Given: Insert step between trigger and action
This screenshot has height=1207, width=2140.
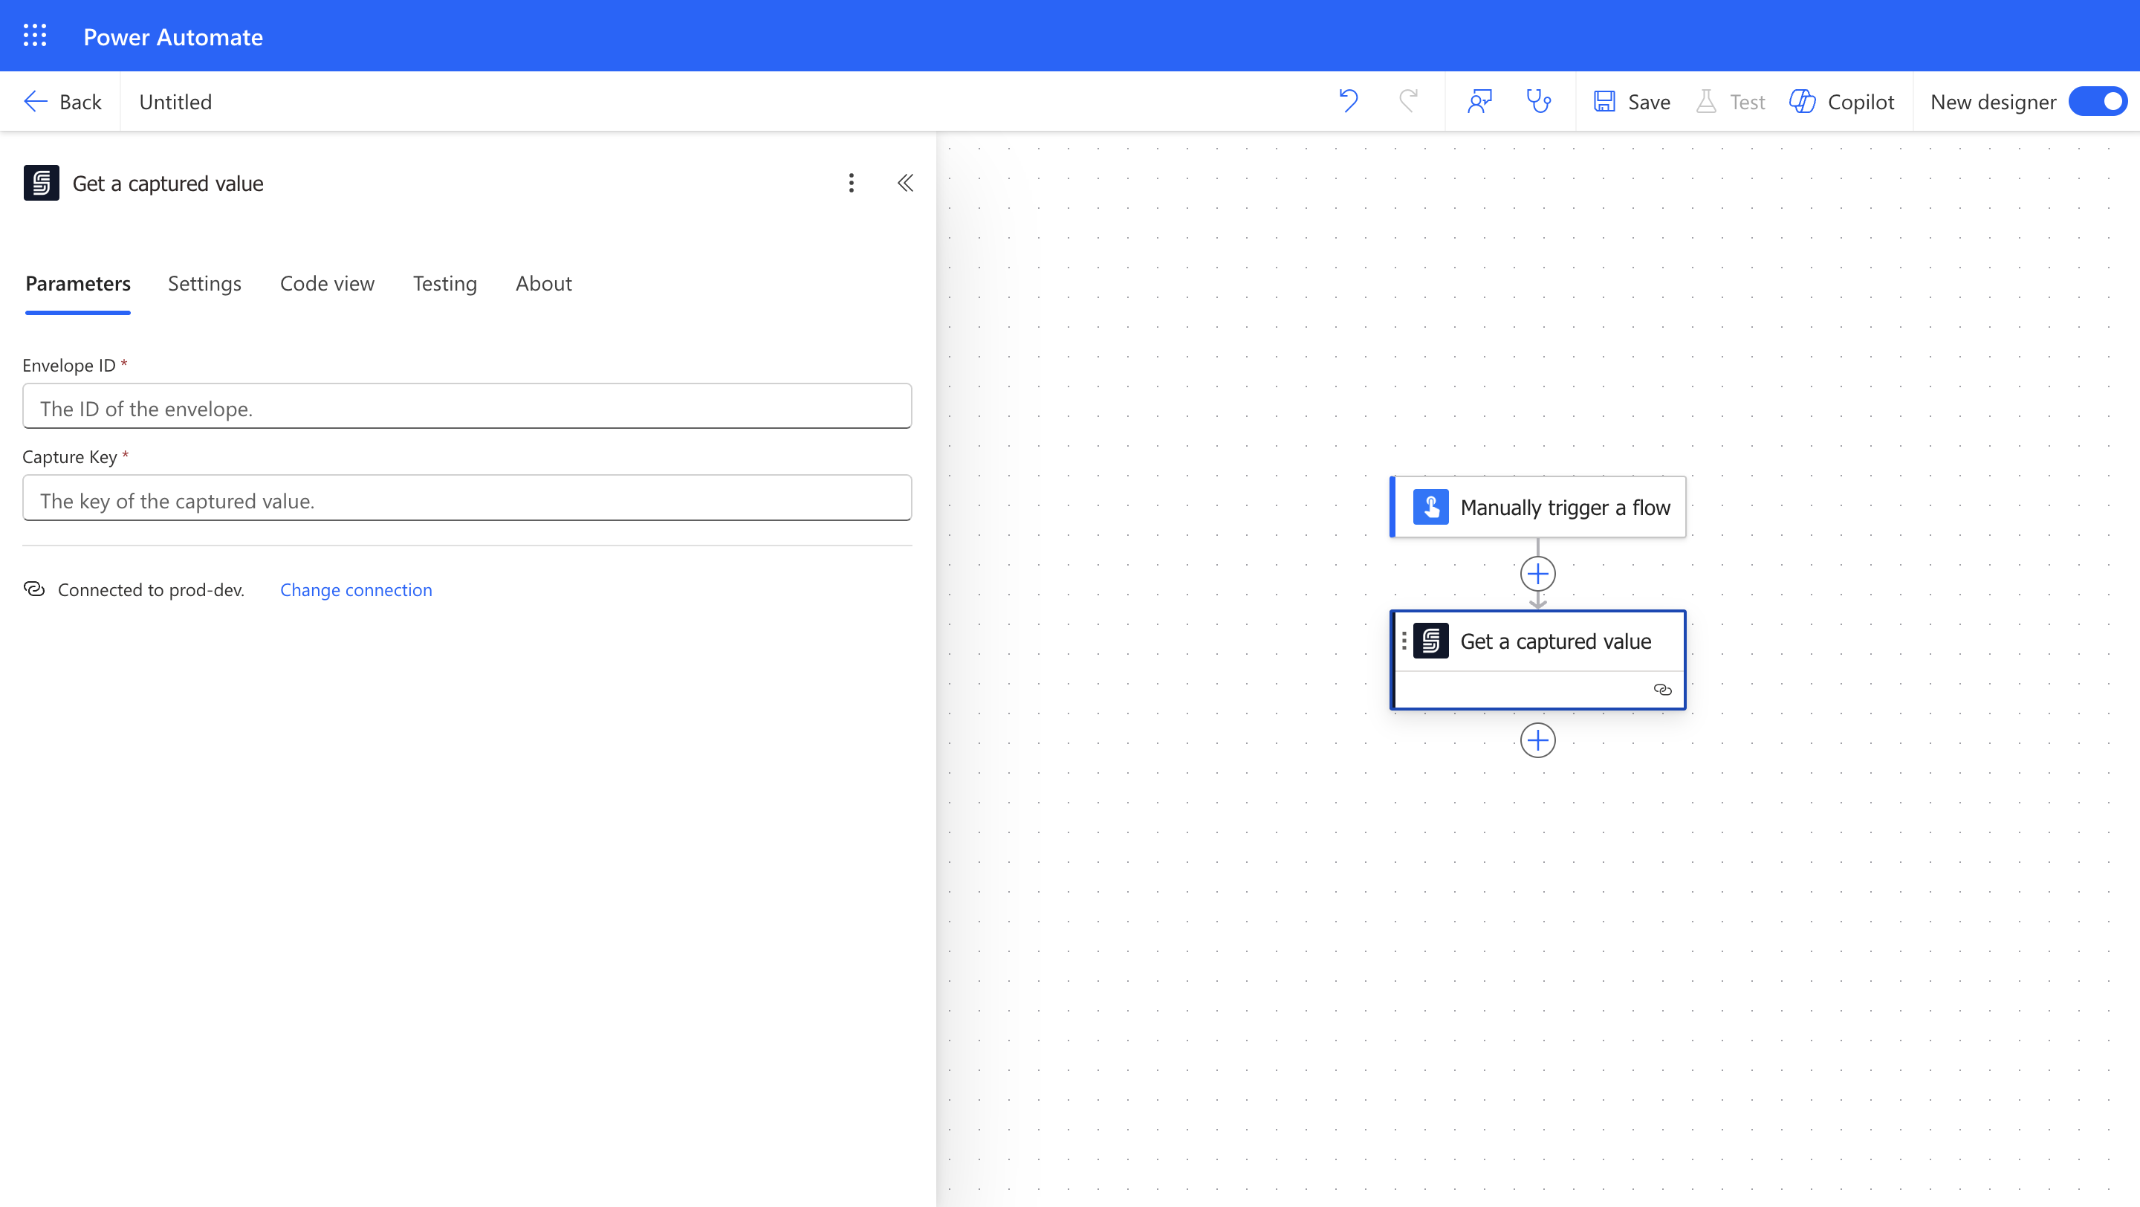Looking at the screenshot, I should (x=1537, y=574).
